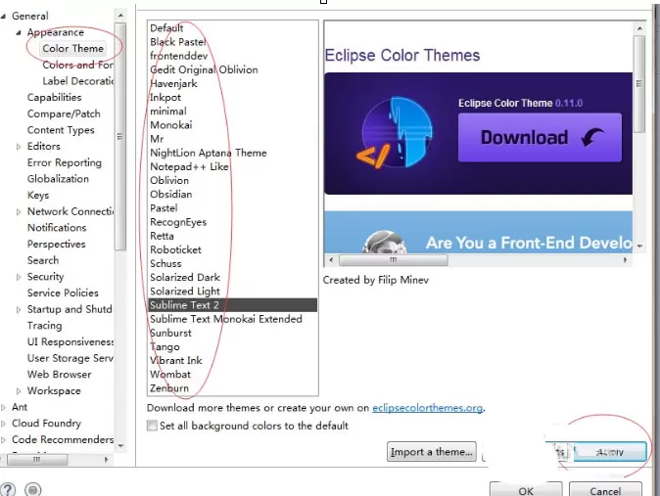The height and width of the screenshot is (496, 660).
Task: Click the Import a theme button
Action: pos(432,452)
